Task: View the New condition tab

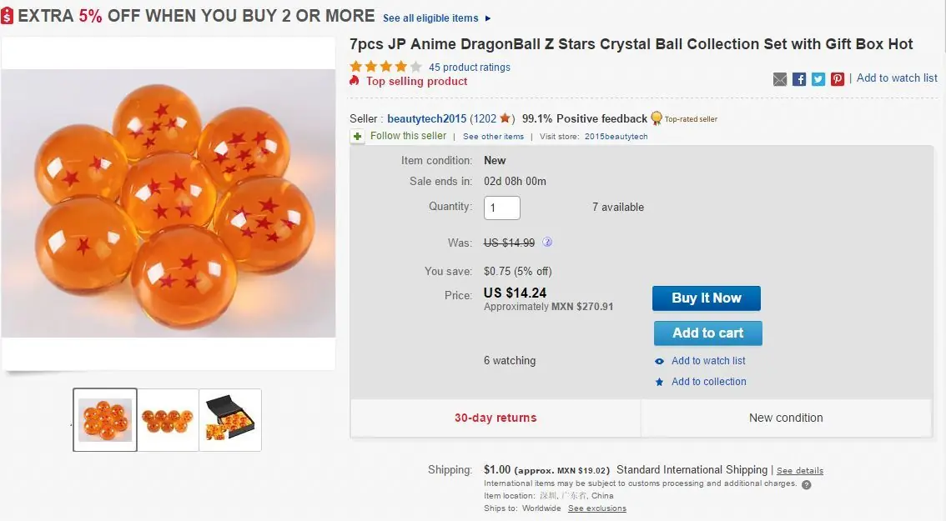Action: (785, 418)
